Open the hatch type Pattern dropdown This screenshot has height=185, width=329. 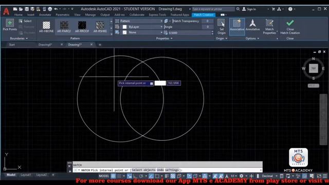[141, 21]
